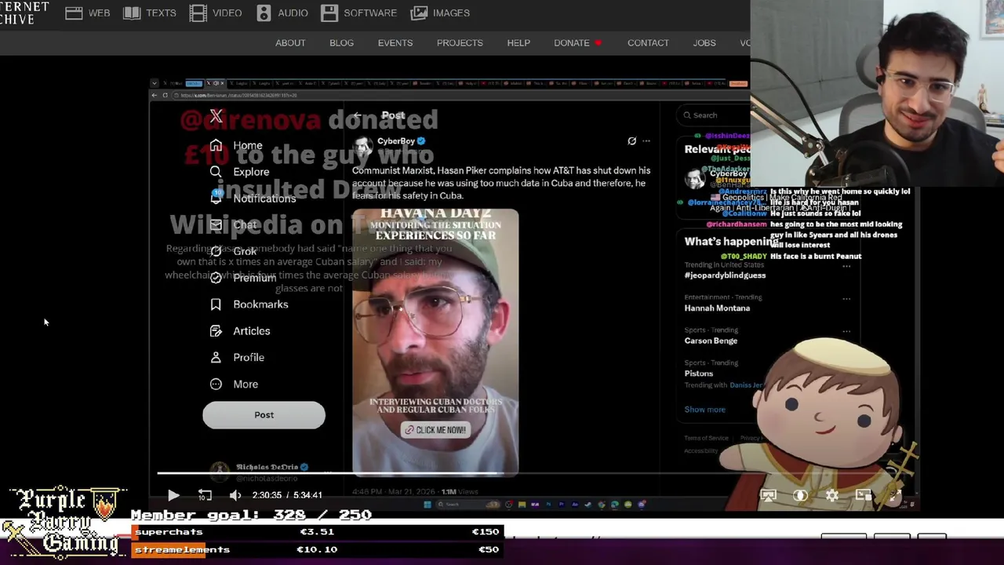Open the CyberBoy tweet more-options dots
1004x565 pixels.
(x=646, y=141)
